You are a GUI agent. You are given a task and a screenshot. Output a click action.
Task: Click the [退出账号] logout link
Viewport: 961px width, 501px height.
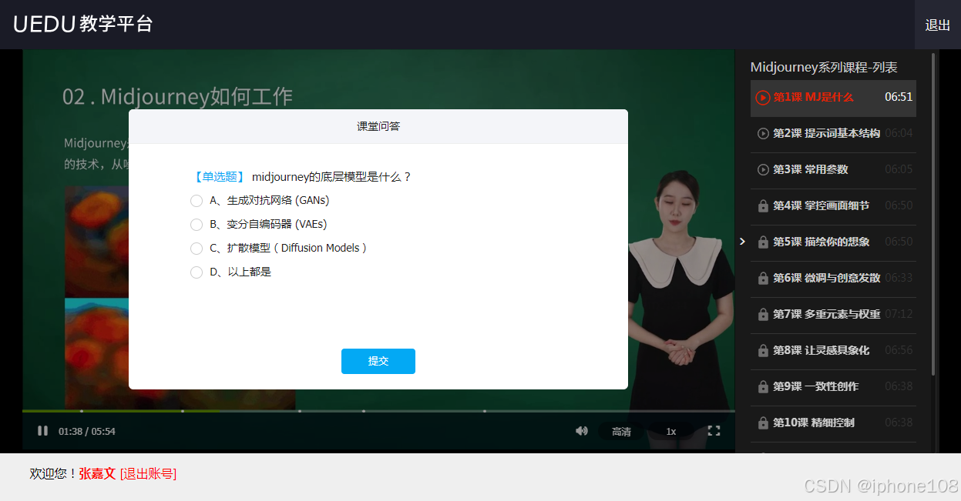click(x=149, y=474)
